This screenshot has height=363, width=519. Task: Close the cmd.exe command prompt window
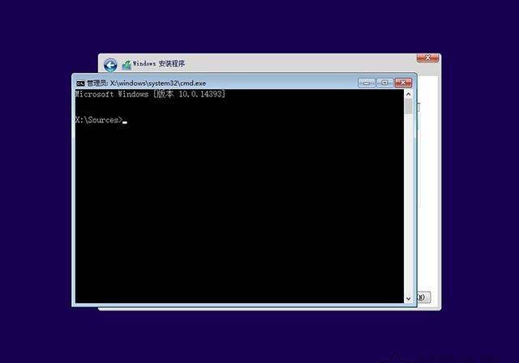(x=403, y=83)
